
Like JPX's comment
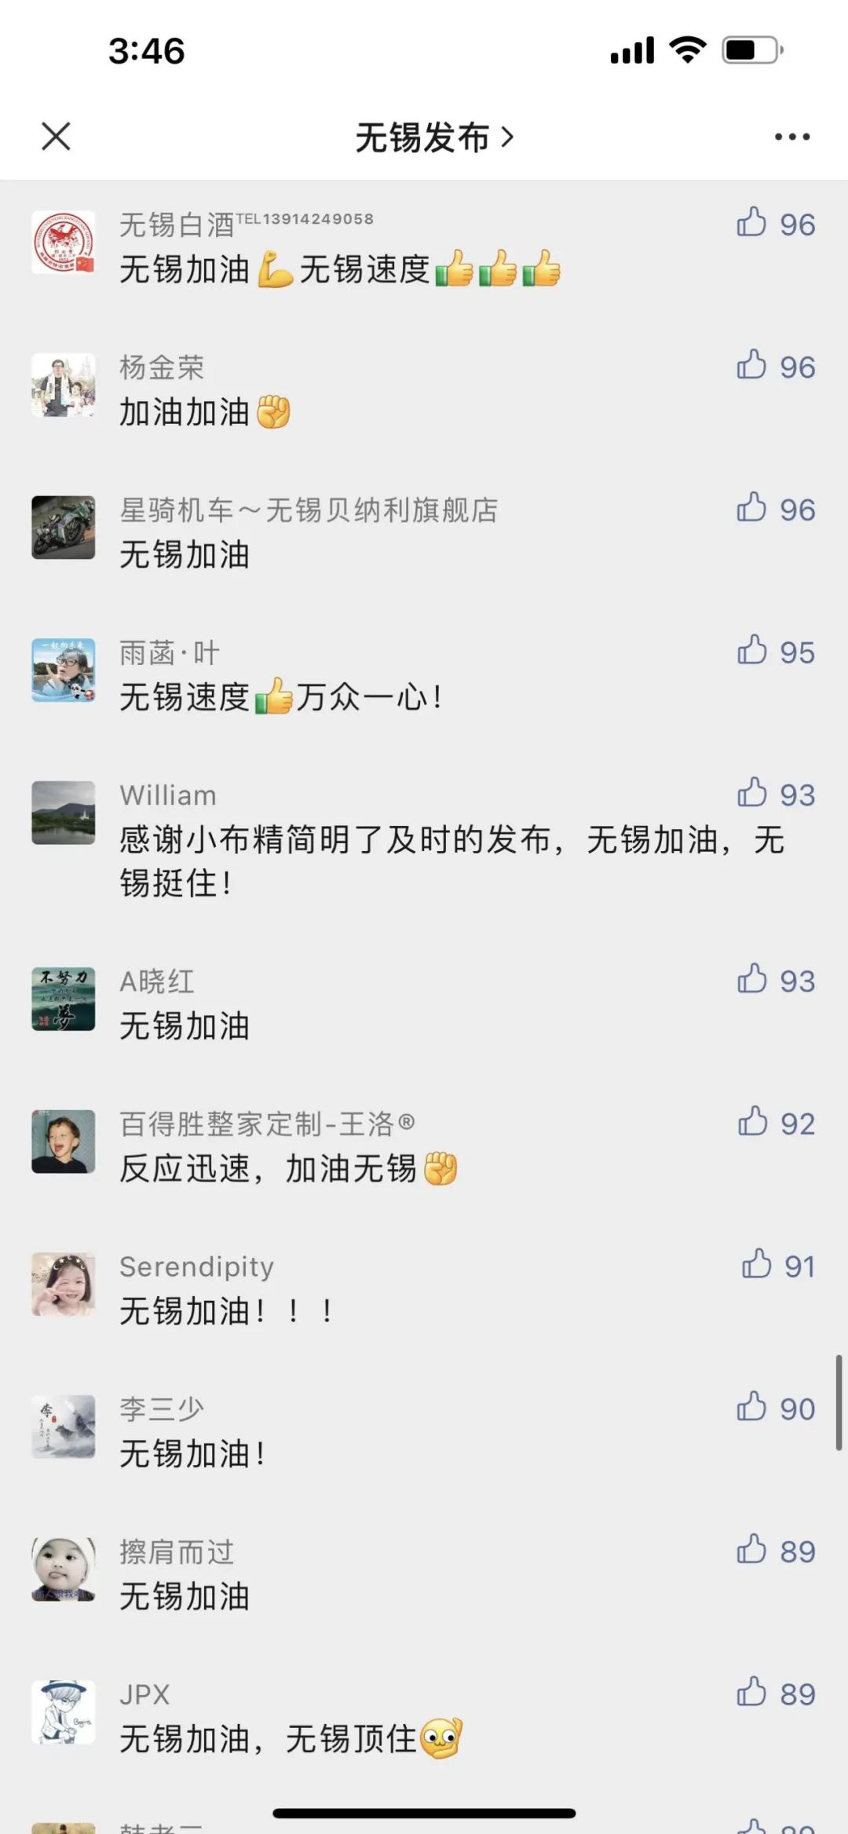[x=751, y=1693]
